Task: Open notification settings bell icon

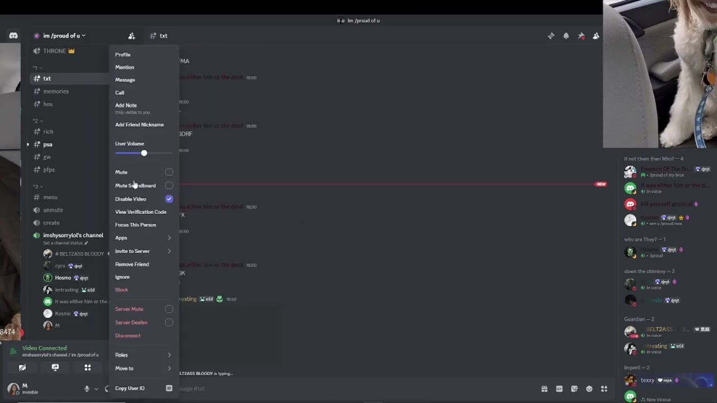Action: point(566,36)
